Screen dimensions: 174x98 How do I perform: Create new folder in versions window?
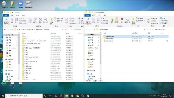coord(52,21)
